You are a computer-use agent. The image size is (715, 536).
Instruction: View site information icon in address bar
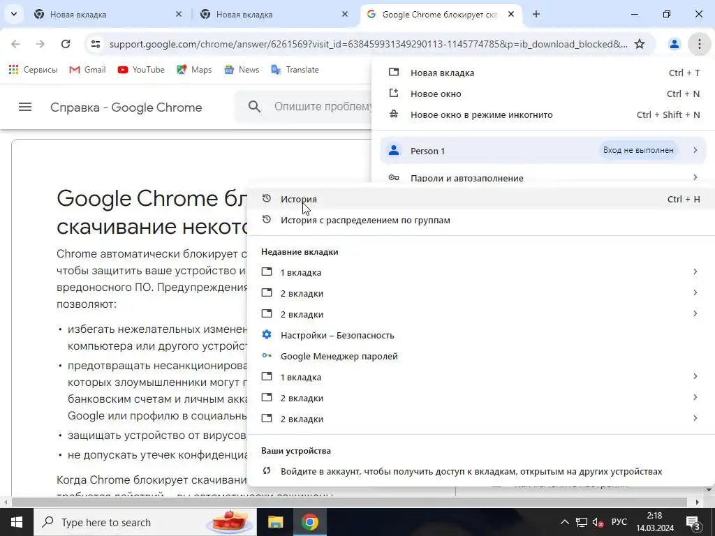click(95, 44)
